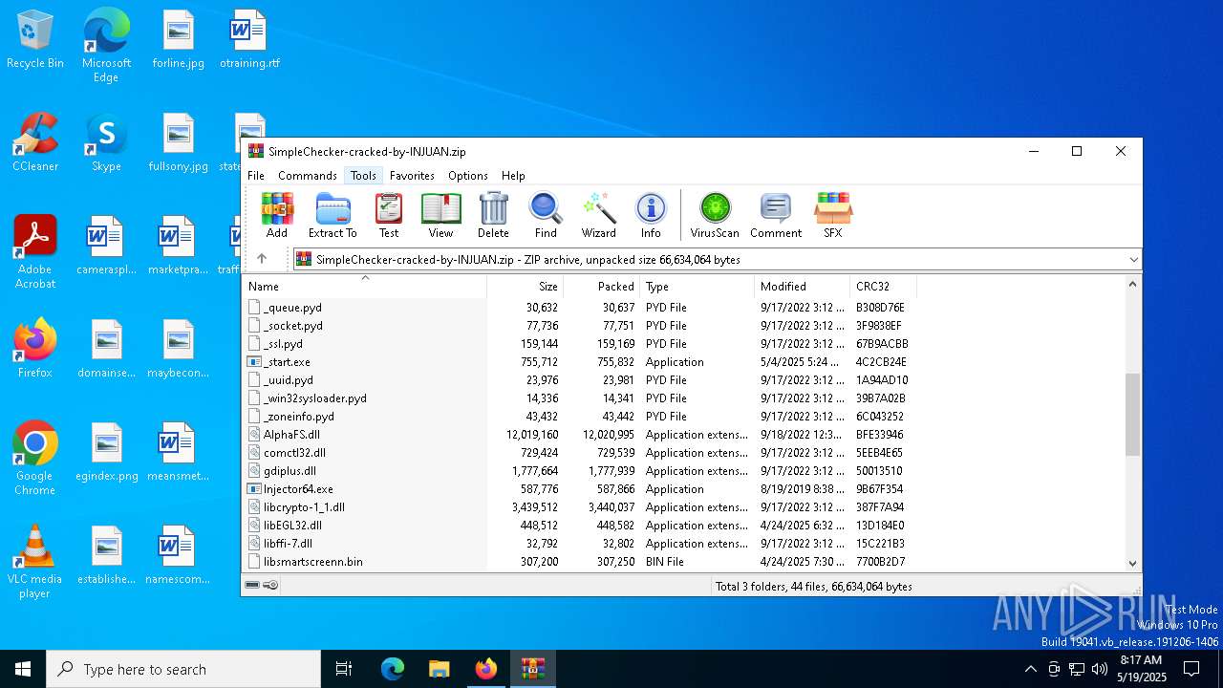Open the Options menu
Viewport: 1223px width, 688px height.
click(468, 176)
